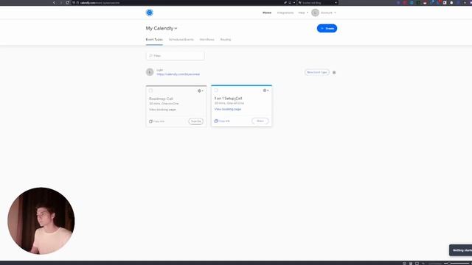
Task: Click Share on the 1 on 1 Setup Call card
Action: pos(260,121)
